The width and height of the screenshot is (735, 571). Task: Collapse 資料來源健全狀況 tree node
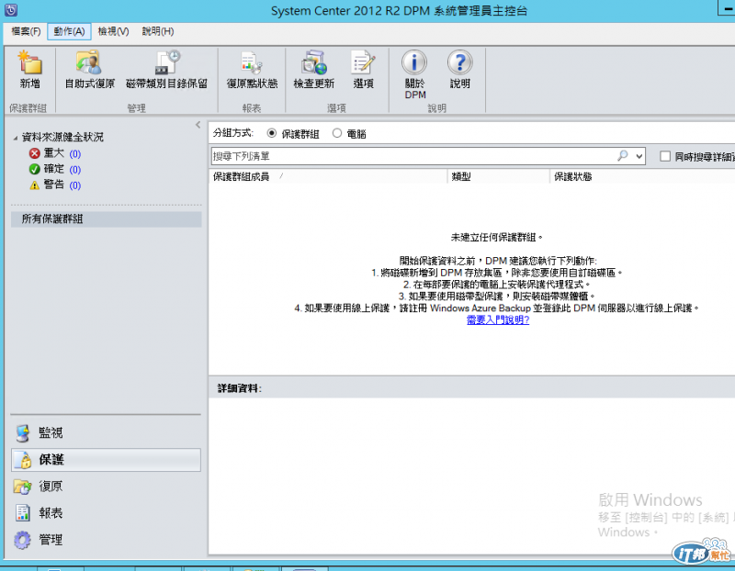point(16,138)
